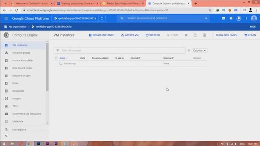Click the Committed use discounts icon
The width and height of the screenshot is (260, 146).
tap(6, 114)
